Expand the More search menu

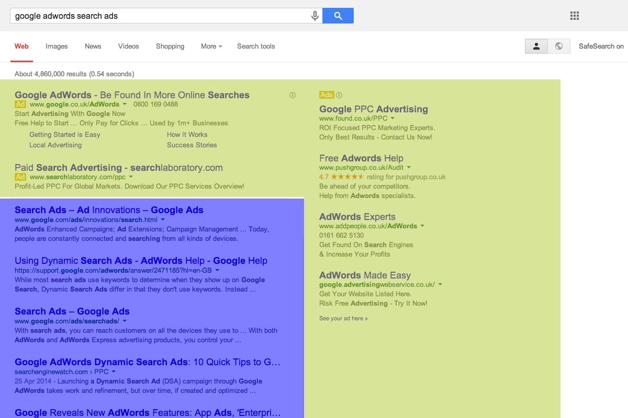tap(211, 46)
